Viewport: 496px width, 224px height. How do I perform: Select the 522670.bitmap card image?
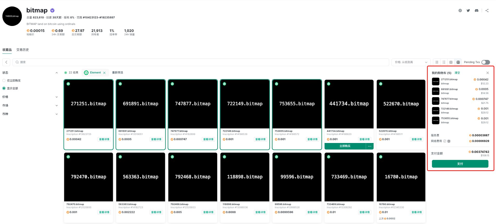(x=401, y=104)
